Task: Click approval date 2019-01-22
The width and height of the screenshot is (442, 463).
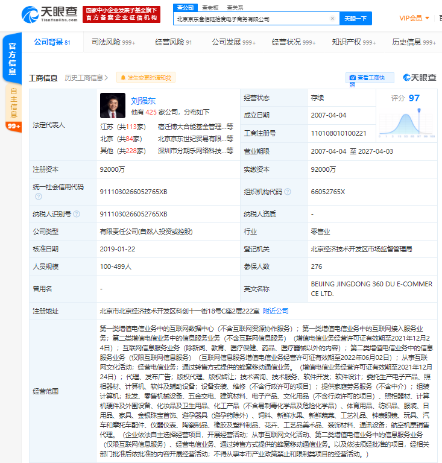Action: [118, 249]
